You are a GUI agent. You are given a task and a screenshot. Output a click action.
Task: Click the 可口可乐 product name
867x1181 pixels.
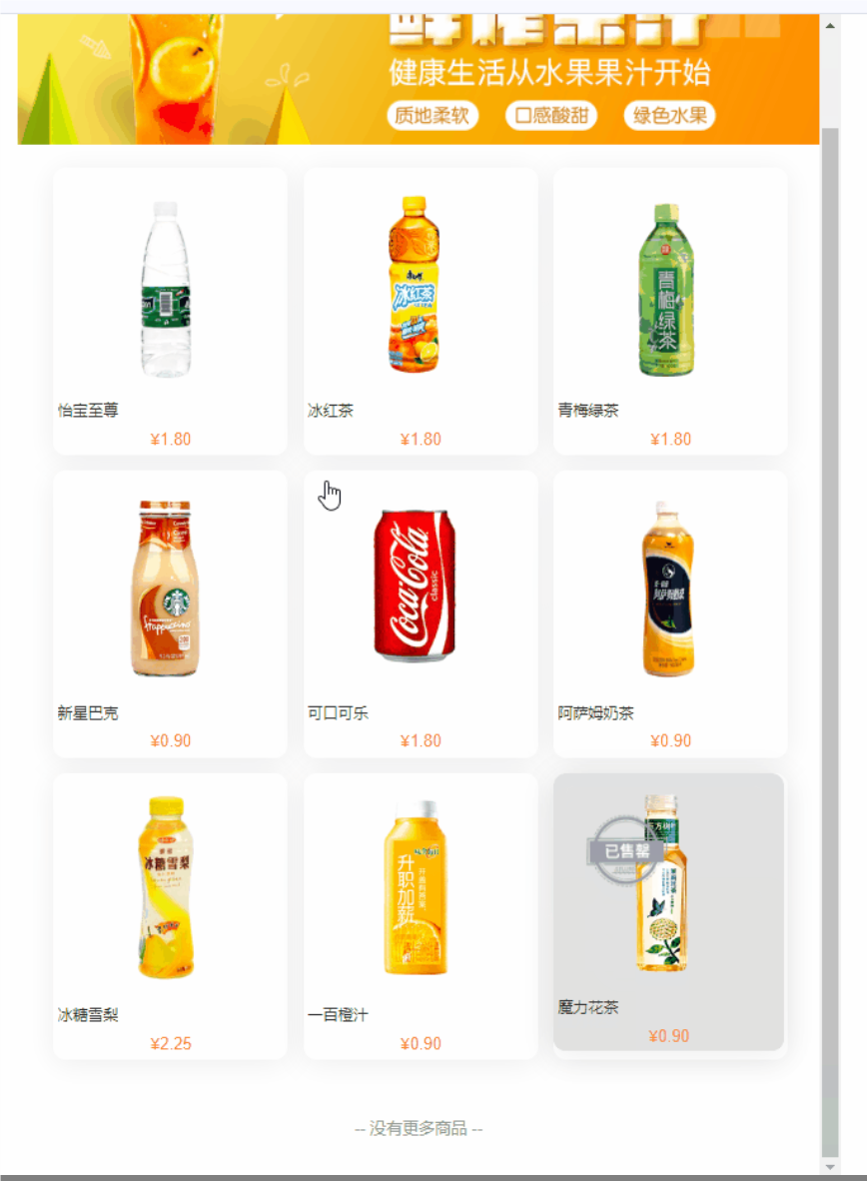click(338, 712)
